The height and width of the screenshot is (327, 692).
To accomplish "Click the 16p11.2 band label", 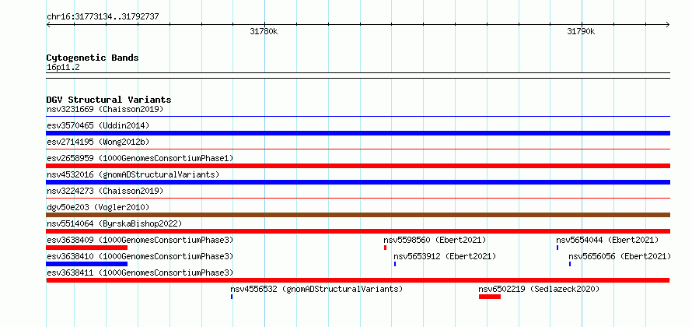I will click(63, 68).
